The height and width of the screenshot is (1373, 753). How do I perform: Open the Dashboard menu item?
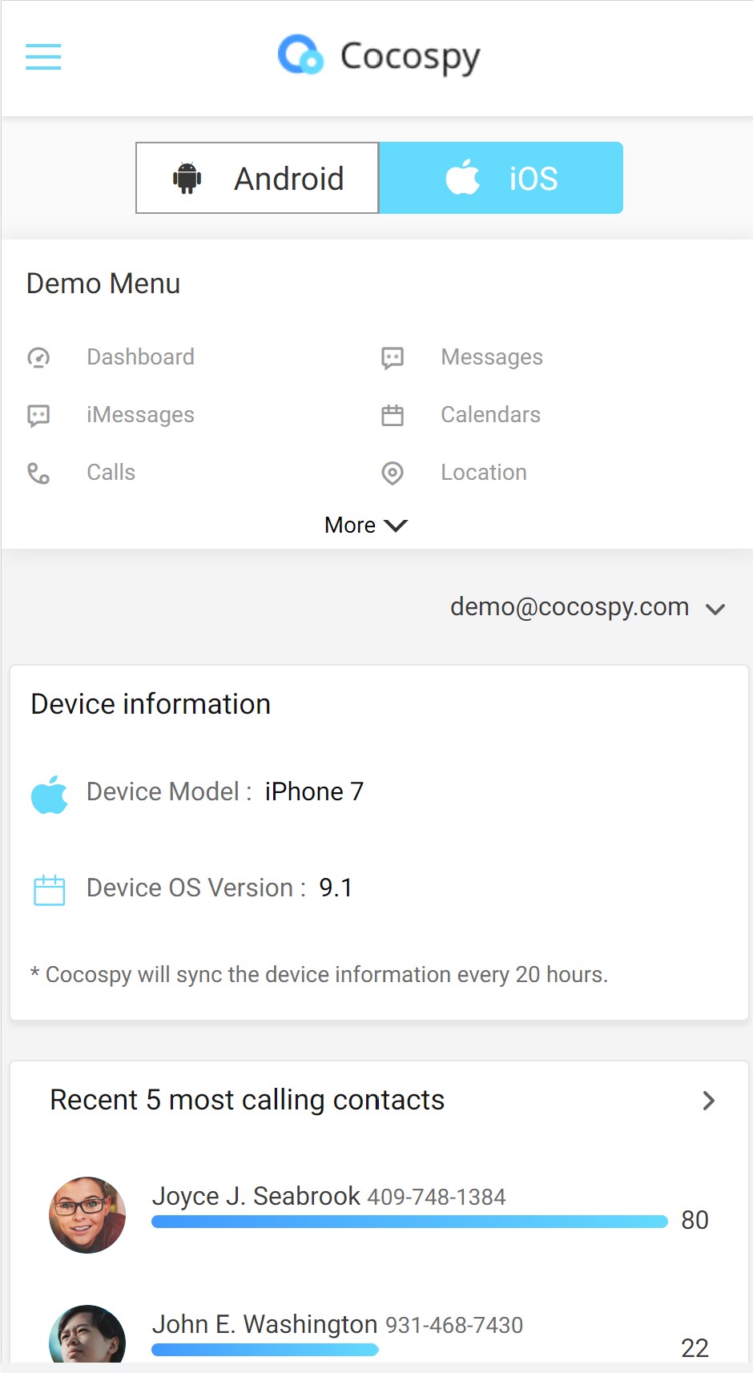pyautogui.click(x=140, y=357)
